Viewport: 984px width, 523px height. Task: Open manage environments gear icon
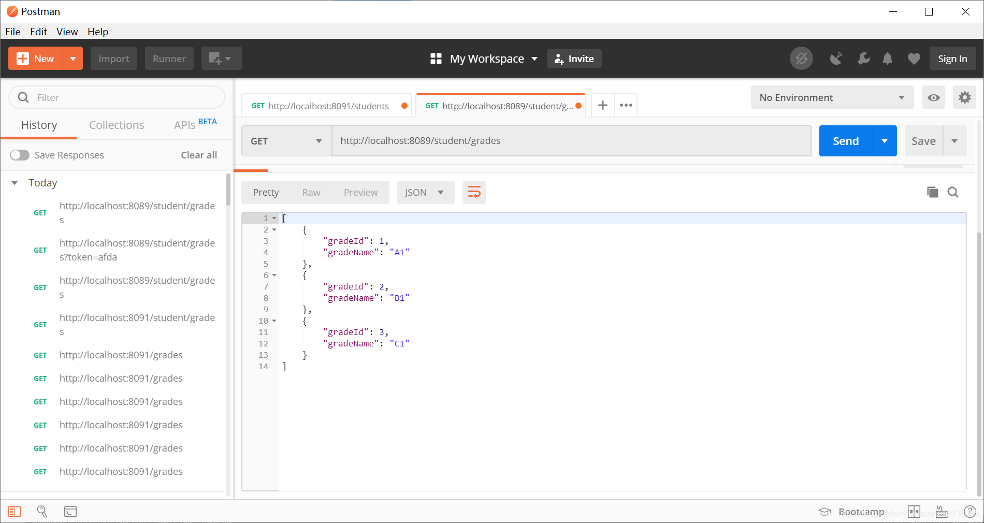(x=964, y=97)
